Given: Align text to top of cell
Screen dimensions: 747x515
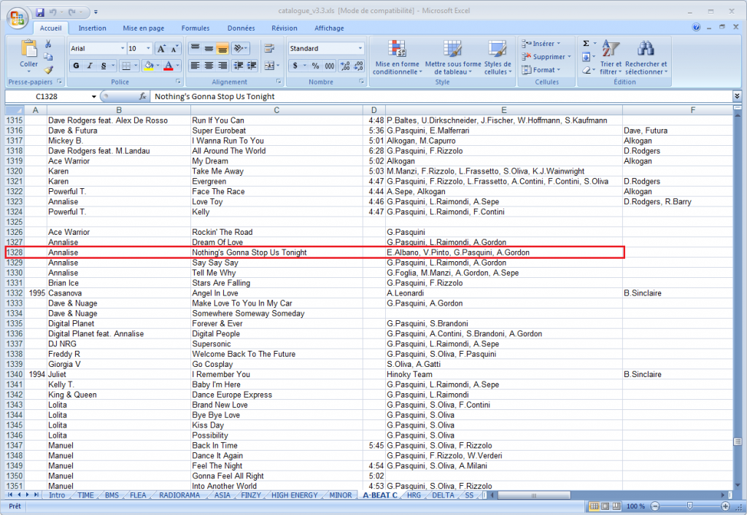Looking at the screenshot, I should pos(196,49).
